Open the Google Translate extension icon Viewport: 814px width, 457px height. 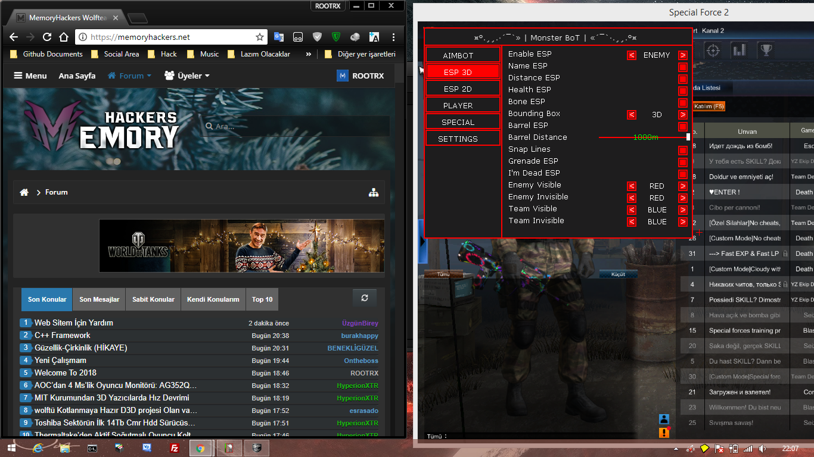coord(279,37)
